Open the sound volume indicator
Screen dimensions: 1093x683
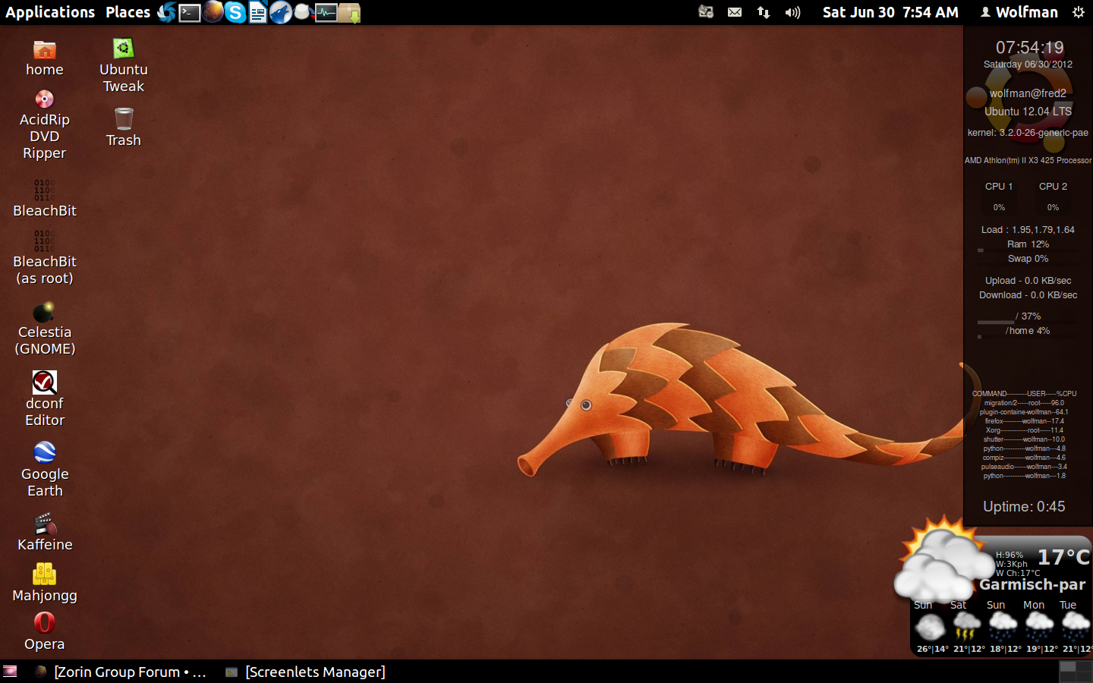[792, 12]
